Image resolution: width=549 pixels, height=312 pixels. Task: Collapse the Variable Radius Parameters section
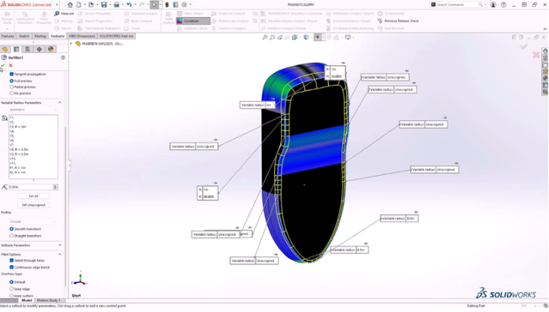(59, 102)
